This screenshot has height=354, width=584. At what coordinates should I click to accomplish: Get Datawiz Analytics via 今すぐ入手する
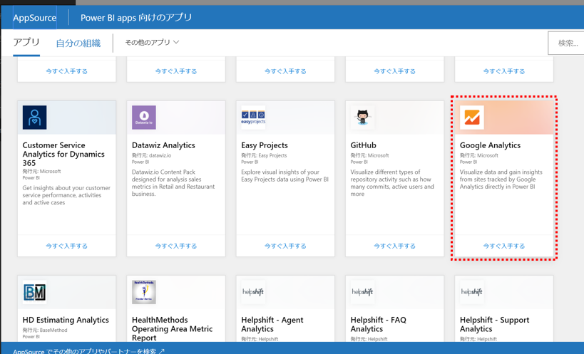point(176,246)
